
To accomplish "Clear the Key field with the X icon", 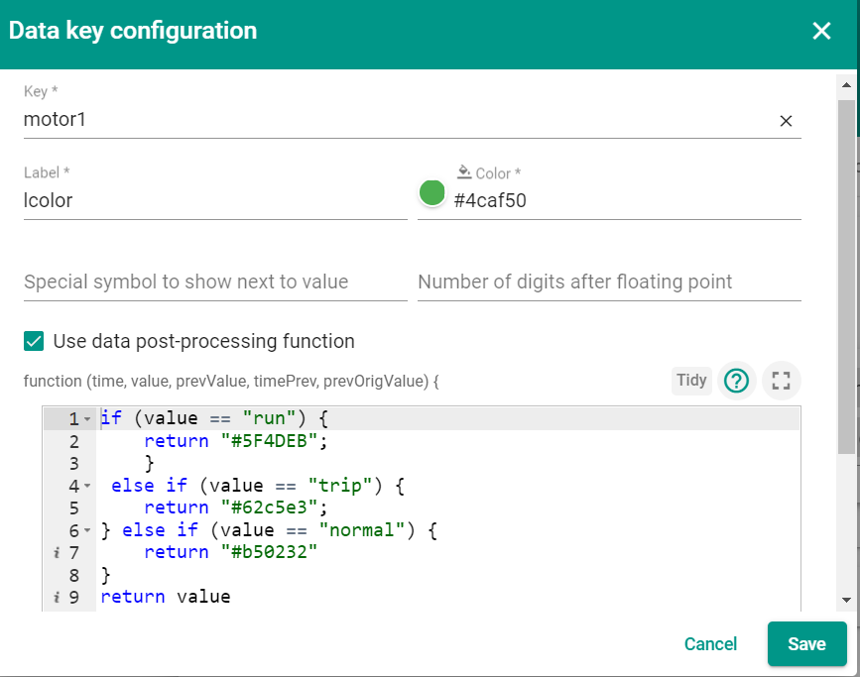I will 786,121.
